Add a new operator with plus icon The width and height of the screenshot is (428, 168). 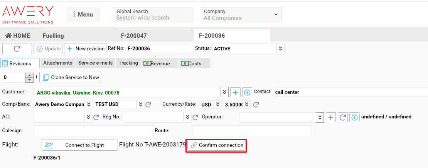click(331, 117)
